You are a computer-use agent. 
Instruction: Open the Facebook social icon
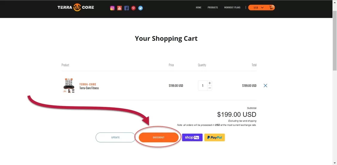(126, 8)
